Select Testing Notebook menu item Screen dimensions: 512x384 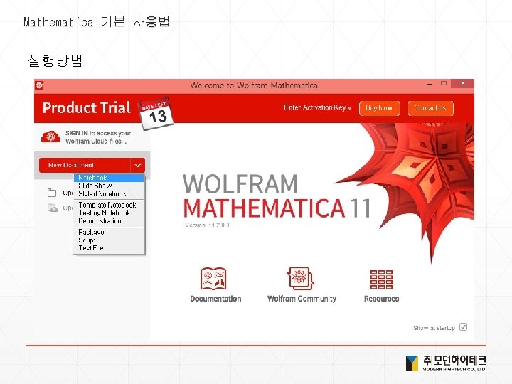109,213
